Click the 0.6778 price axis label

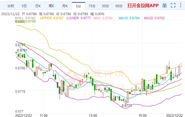click(x=20, y=91)
